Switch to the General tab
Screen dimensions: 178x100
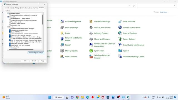coord(7,8)
